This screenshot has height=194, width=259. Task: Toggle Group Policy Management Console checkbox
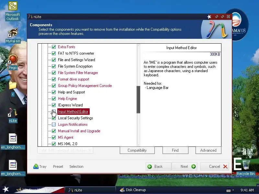pos(54,86)
